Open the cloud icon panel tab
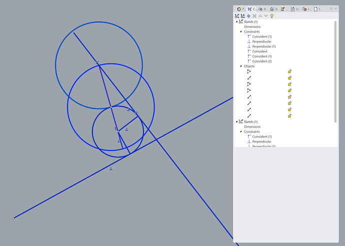 [262, 9]
